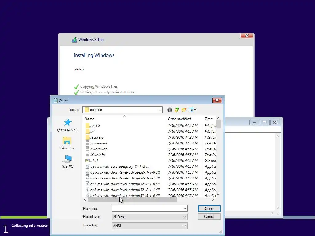Select api-ms-win-downlevel-advapi32-l1-1-1.dll
Viewport: 315px width, 236px height.
(125, 178)
